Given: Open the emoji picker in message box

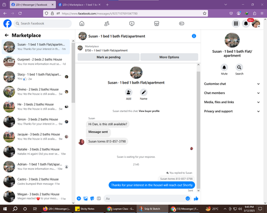Looking at the screenshot, I should [187, 199].
